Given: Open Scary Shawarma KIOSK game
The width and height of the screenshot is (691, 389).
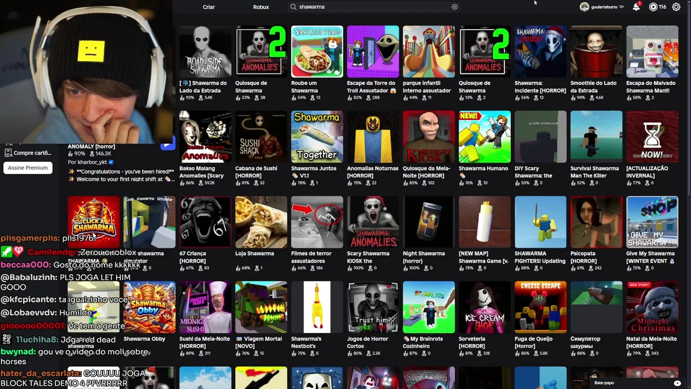Looking at the screenshot, I should coord(373,222).
